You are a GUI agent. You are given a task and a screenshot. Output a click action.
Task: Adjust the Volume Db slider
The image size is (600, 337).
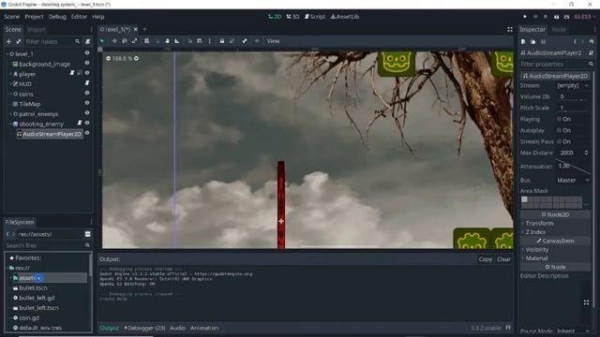pyautogui.click(x=573, y=100)
